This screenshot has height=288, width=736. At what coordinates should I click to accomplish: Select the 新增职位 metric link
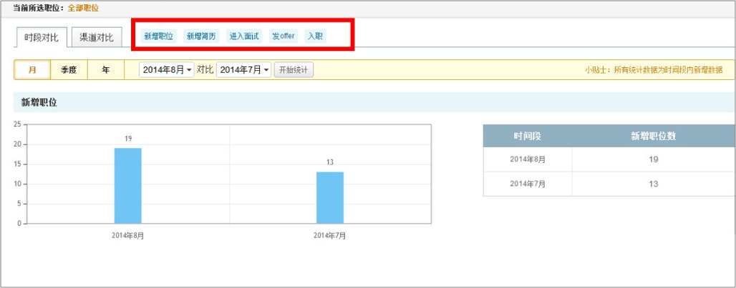158,36
